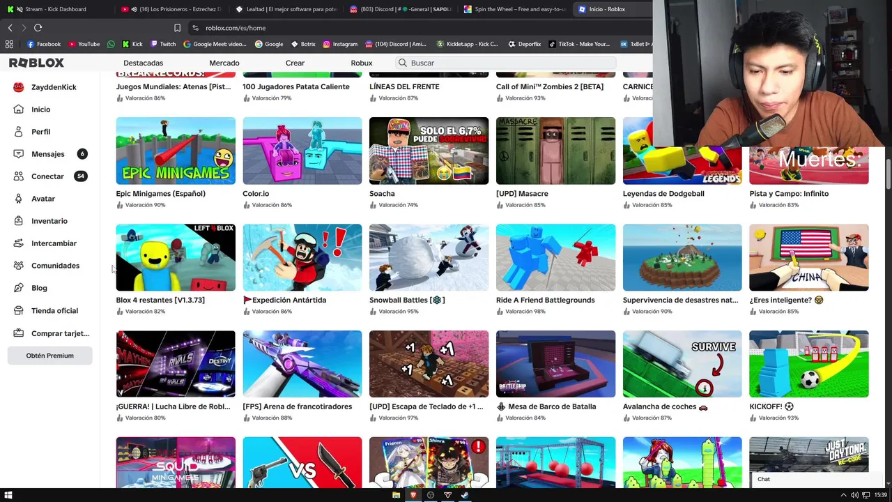The height and width of the screenshot is (502, 892).
Task: Open the Epic Minigames (Español) thumbnail
Action: (x=176, y=151)
